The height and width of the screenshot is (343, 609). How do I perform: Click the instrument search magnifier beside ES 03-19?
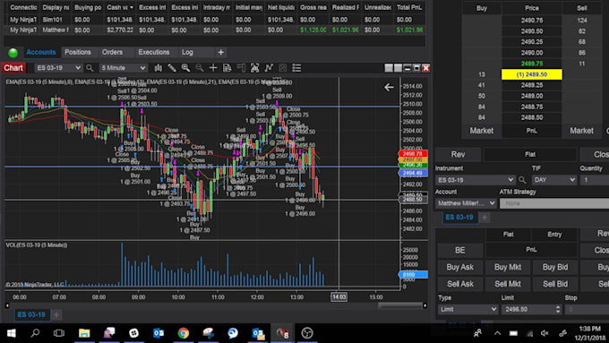tap(522, 180)
